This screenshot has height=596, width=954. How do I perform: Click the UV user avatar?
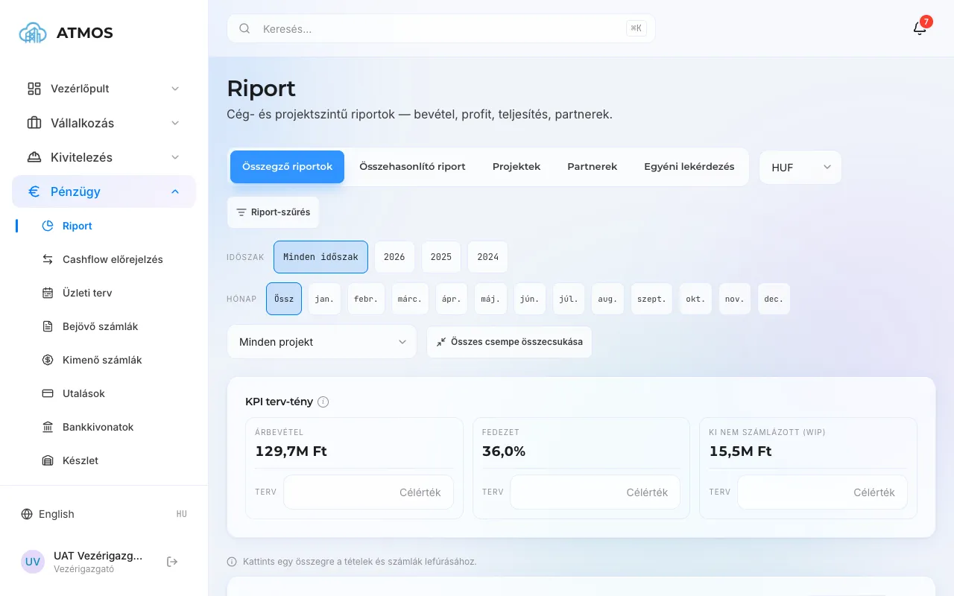(x=33, y=562)
